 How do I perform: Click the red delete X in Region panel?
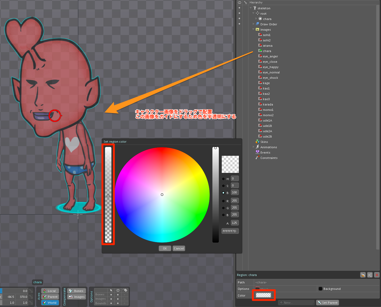tap(377, 275)
